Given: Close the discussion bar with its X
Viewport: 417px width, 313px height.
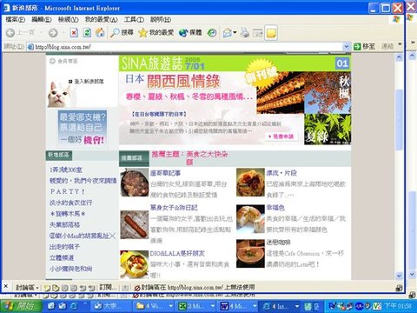Looking at the screenshot, I should [x=5, y=286].
